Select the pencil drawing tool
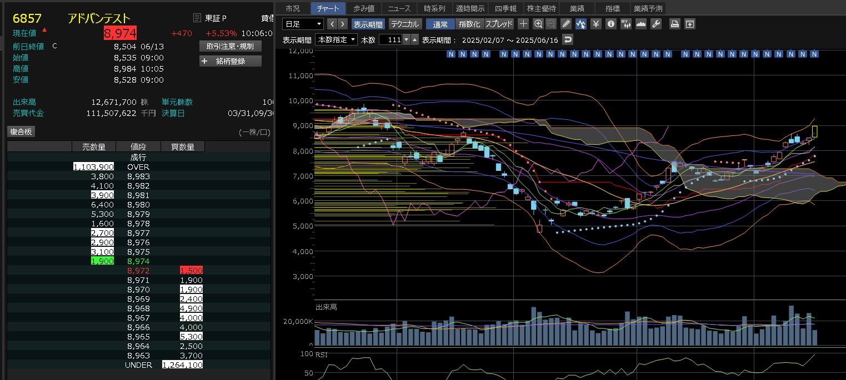Viewport: 846px width, 380px height. tap(566, 24)
